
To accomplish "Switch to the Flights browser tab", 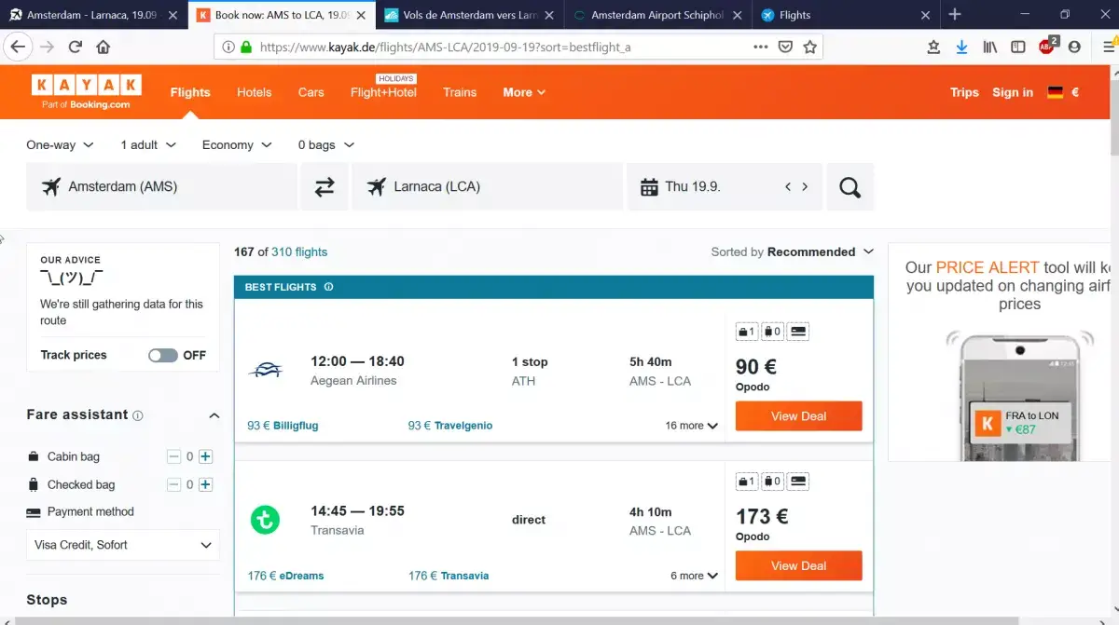I will click(845, 15).
